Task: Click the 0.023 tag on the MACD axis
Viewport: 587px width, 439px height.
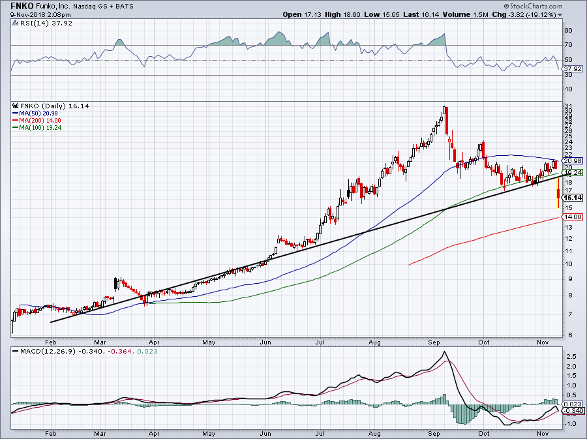Action: 573,404
